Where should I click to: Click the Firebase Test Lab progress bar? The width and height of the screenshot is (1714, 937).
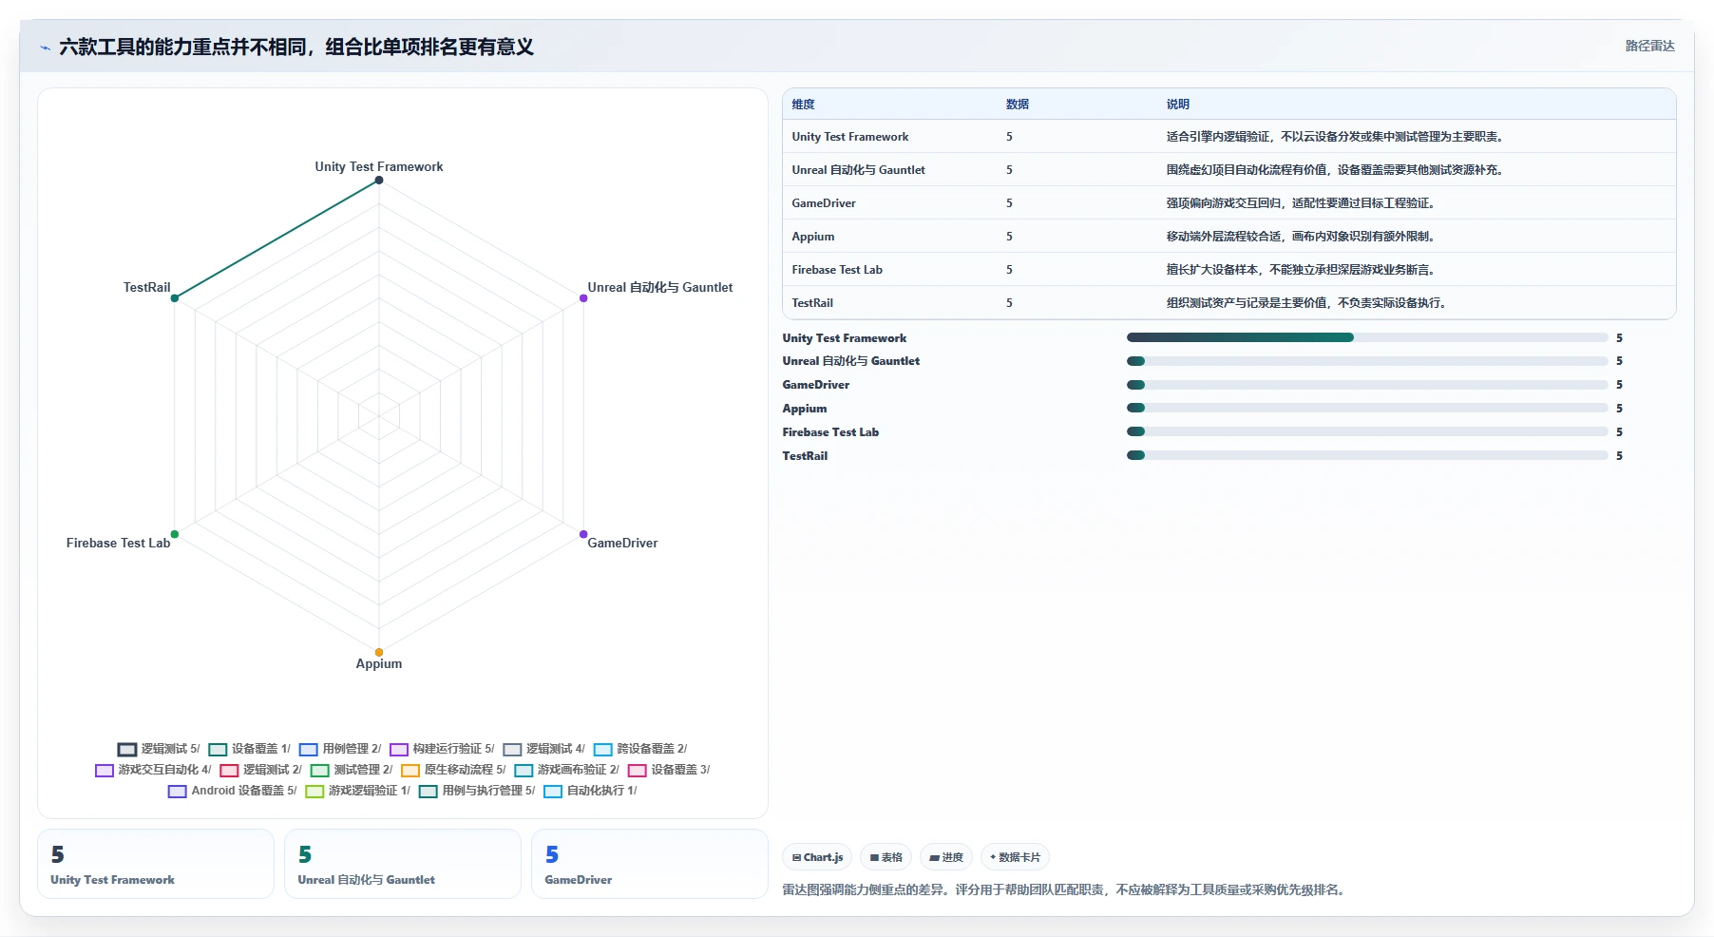1367,431
